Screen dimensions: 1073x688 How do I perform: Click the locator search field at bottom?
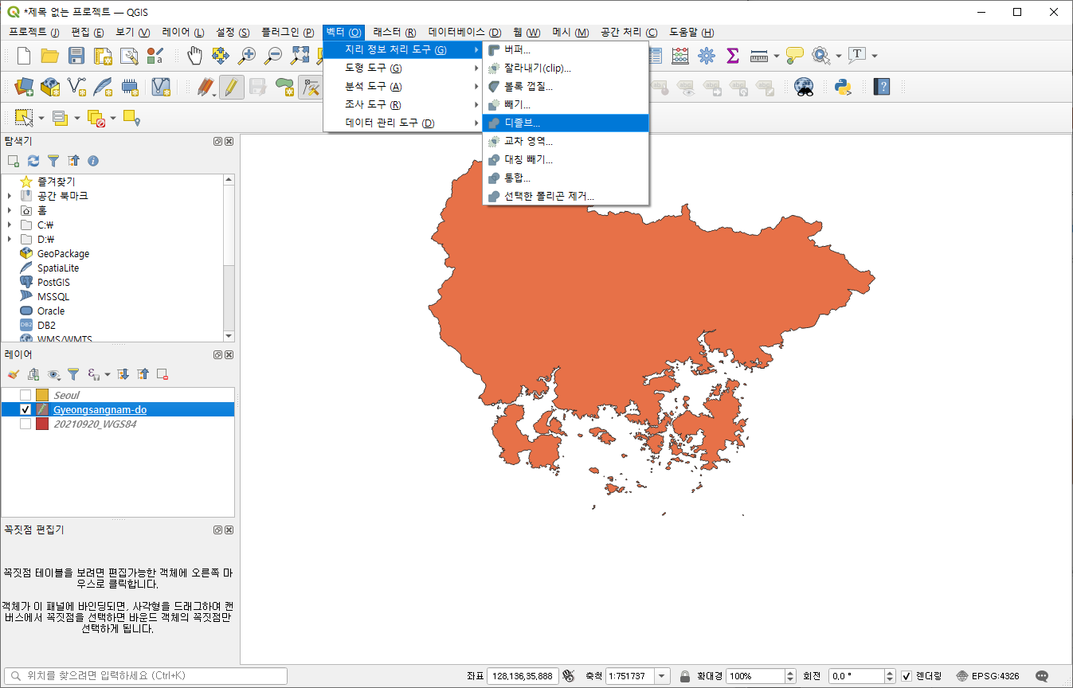[145, 676]
